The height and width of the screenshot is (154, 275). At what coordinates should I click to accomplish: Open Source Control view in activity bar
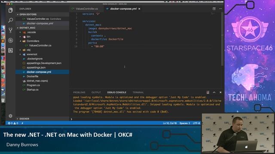click(x=10, y=30)
